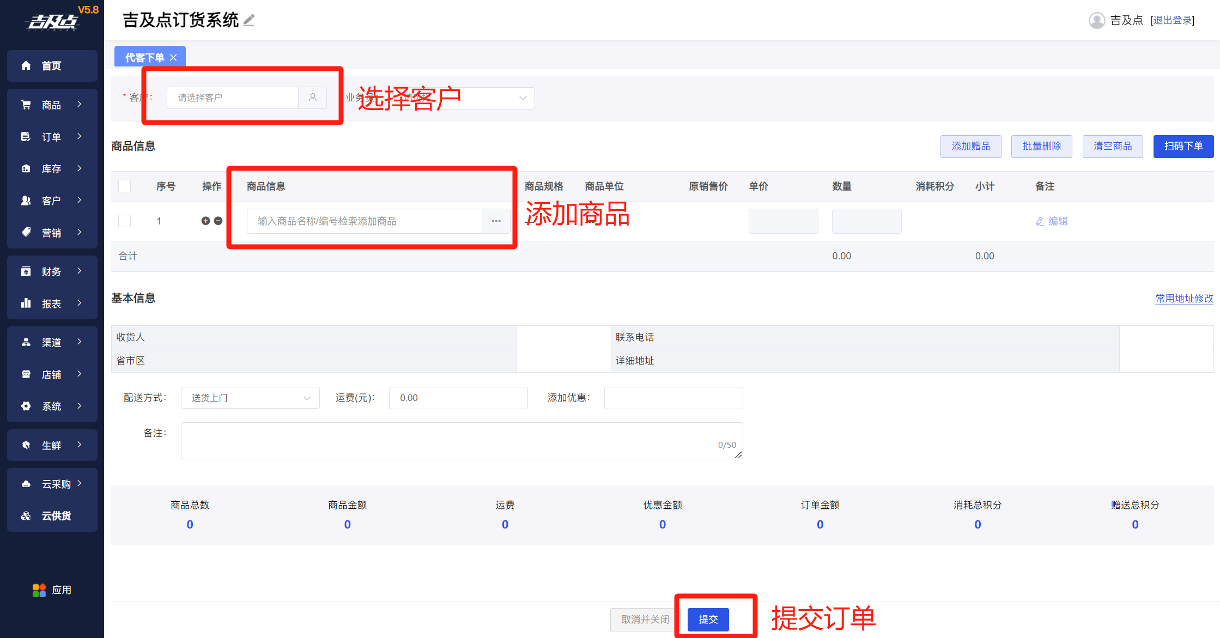Check the checkbox for row 1
1220x638 pixels.
click(x=125, y=221)
